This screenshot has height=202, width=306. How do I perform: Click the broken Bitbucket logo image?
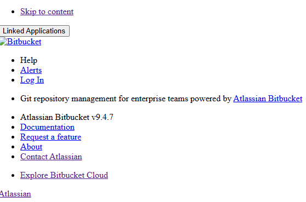click(x=3, y=42)
